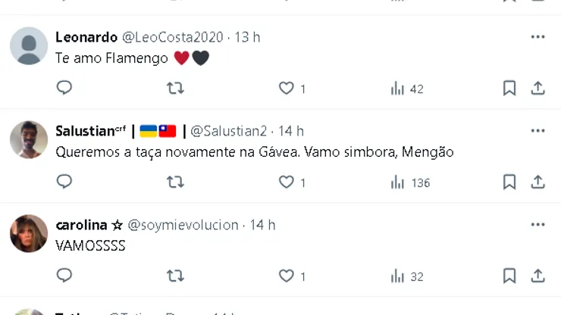Share Leonardo's post
Image resolution: width=561 pixels, height=315 pixels.
click(x=537, y=88)
